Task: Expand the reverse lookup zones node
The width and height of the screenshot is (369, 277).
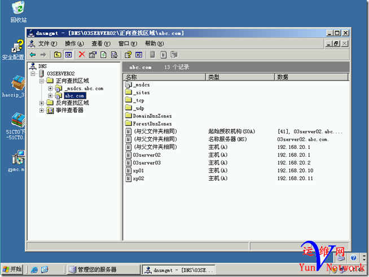Action: pos(42,103)
